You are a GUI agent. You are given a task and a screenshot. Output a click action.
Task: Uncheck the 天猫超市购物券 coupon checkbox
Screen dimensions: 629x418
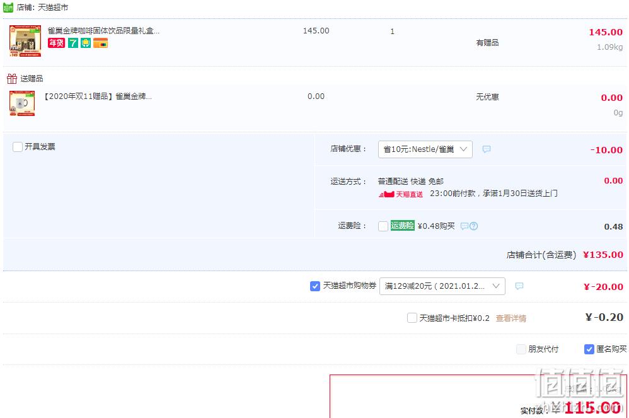tap(315, 286)
